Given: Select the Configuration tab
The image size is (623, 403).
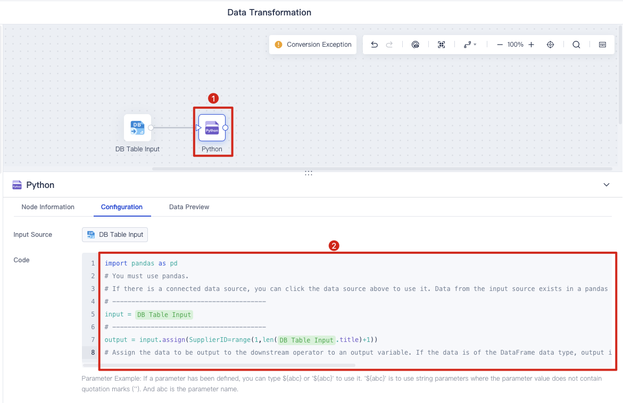Looking at the screenshot, I should pos(122,207).
